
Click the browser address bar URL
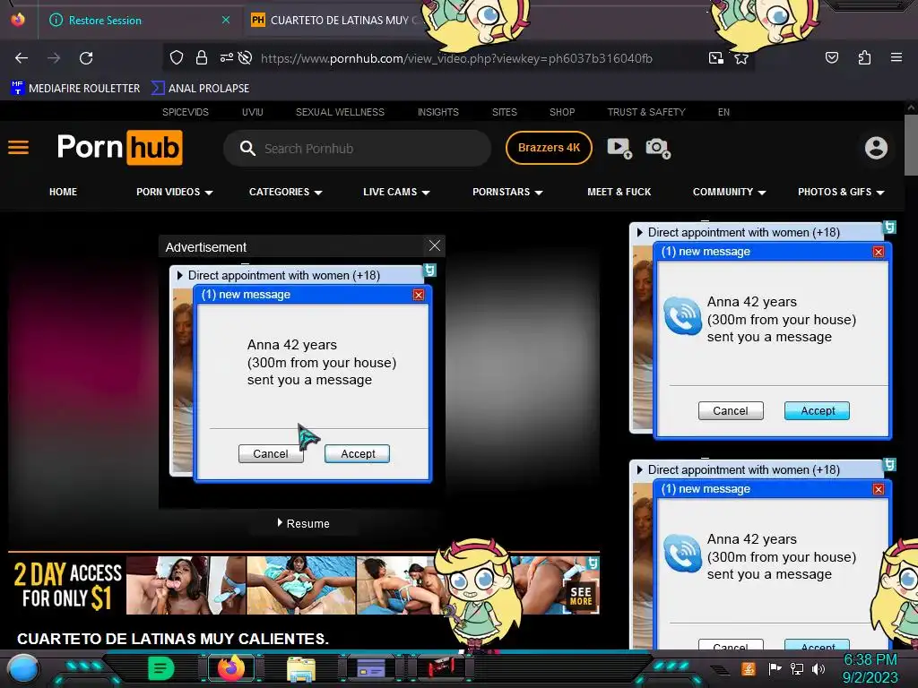[x=456, y=58]
